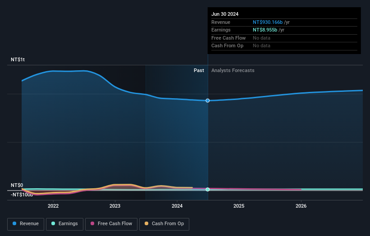This screenshot has width=370, height=236.
Task: Toggle the Revenue legend series
Action: pos(26,224)
